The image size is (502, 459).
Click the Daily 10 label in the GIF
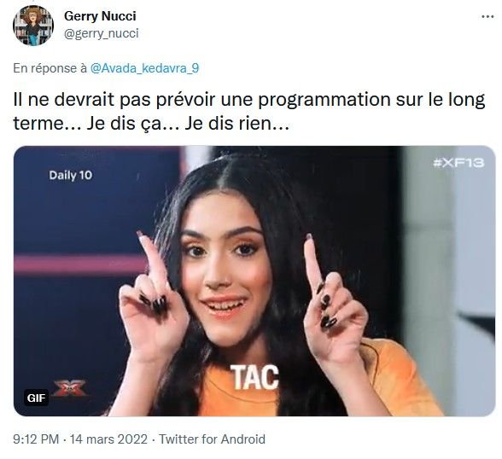70,175
